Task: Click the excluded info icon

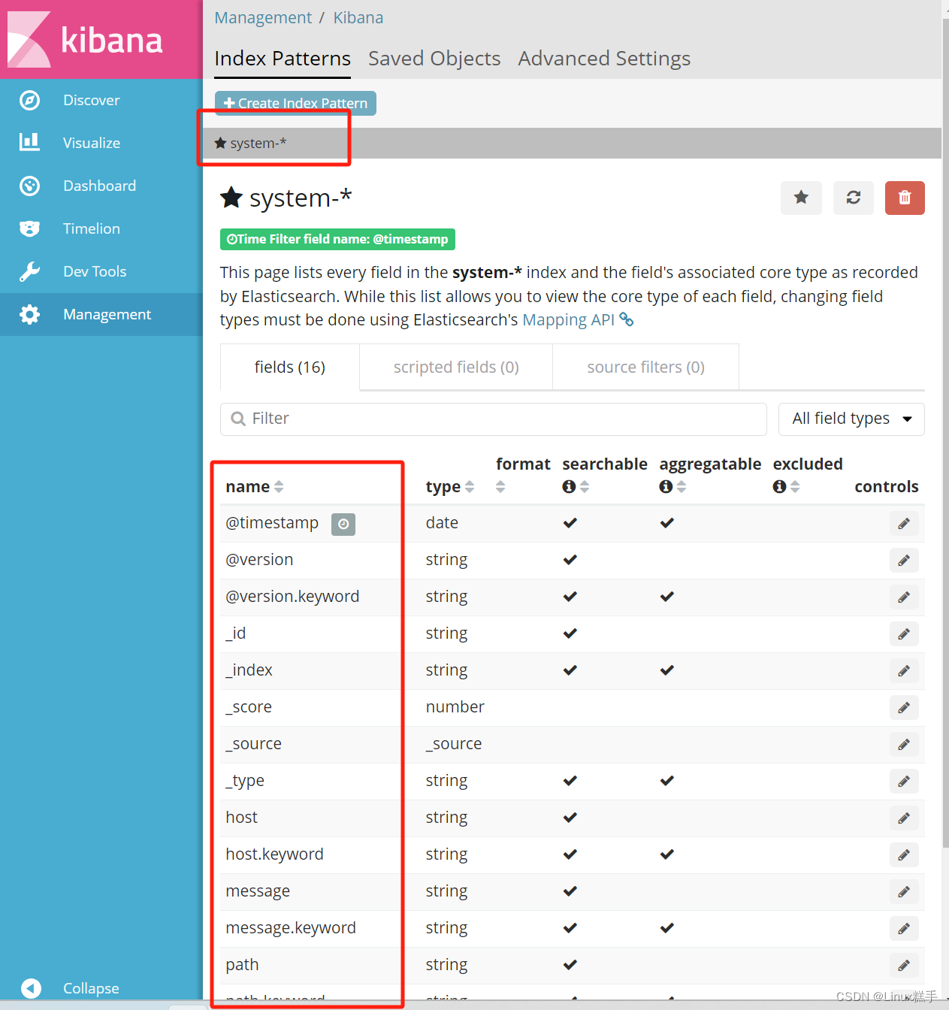Action: [779, 487]
